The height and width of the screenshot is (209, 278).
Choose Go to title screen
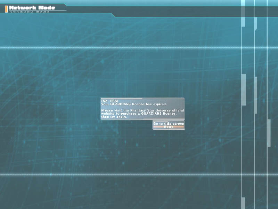pos(169,124)
